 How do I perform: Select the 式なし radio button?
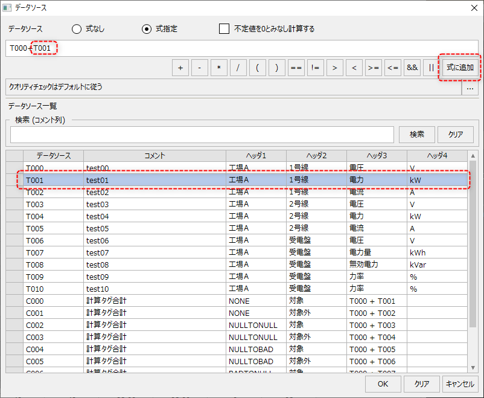tap(77, 29)
